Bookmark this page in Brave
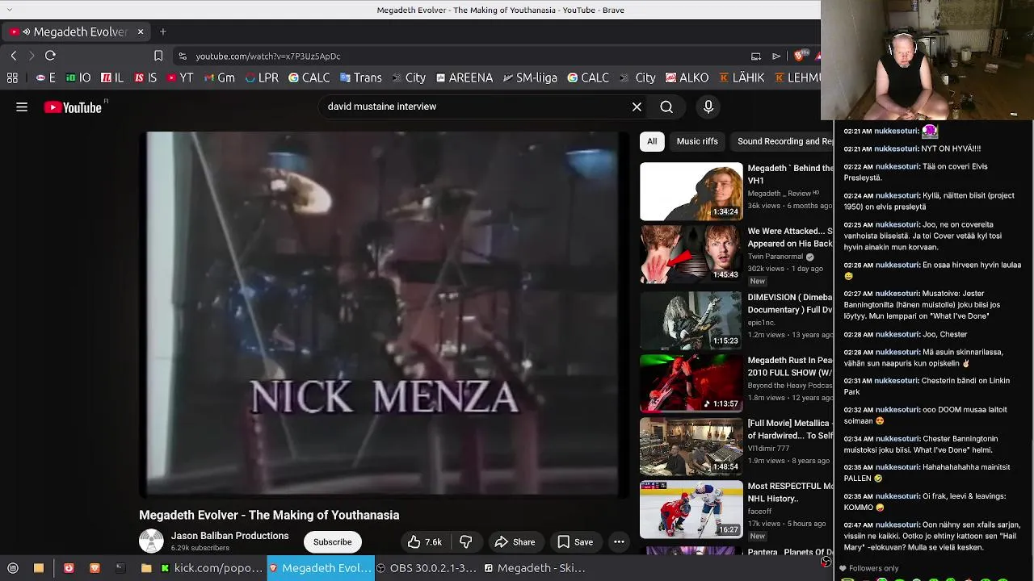Image resolution: width=1034 pixels, height=581 pixels. (158, 56)
